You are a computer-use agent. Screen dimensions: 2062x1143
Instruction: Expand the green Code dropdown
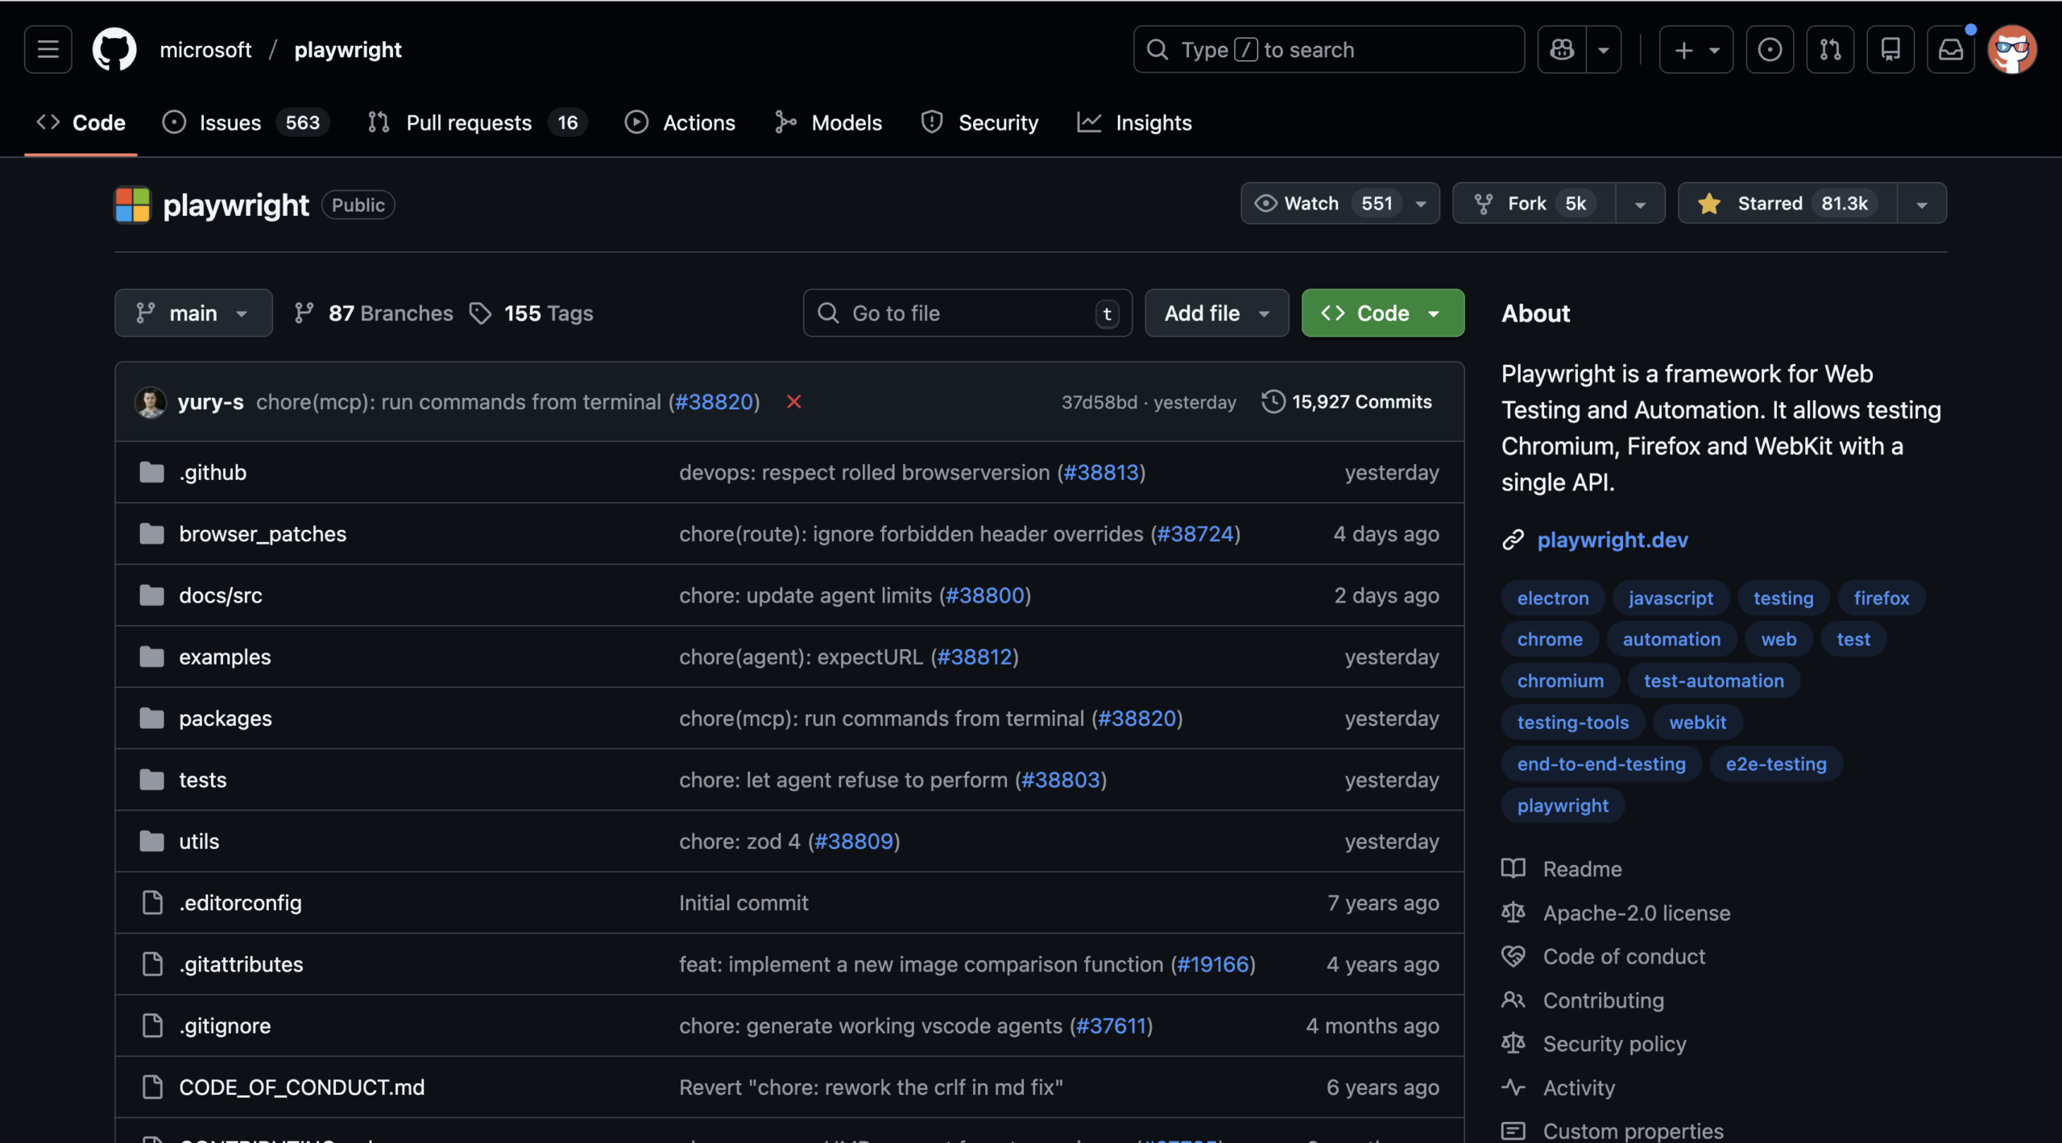(x=1382, y=313)
